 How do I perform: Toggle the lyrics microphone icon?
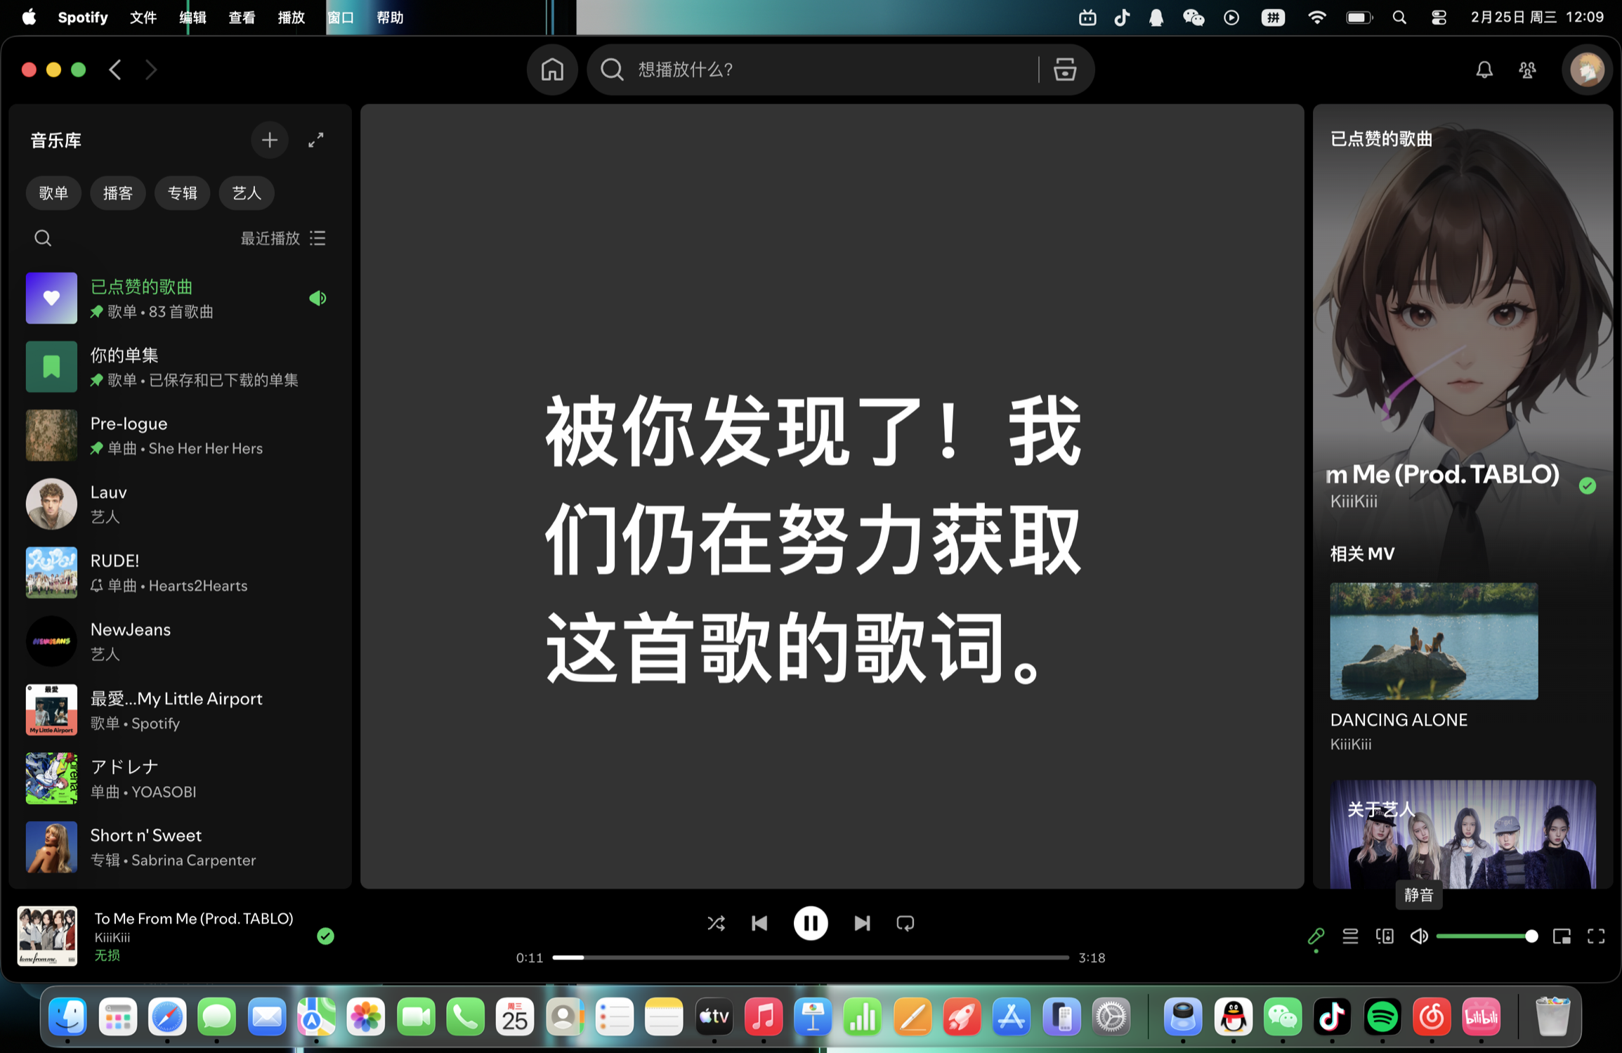[1316, 936]
